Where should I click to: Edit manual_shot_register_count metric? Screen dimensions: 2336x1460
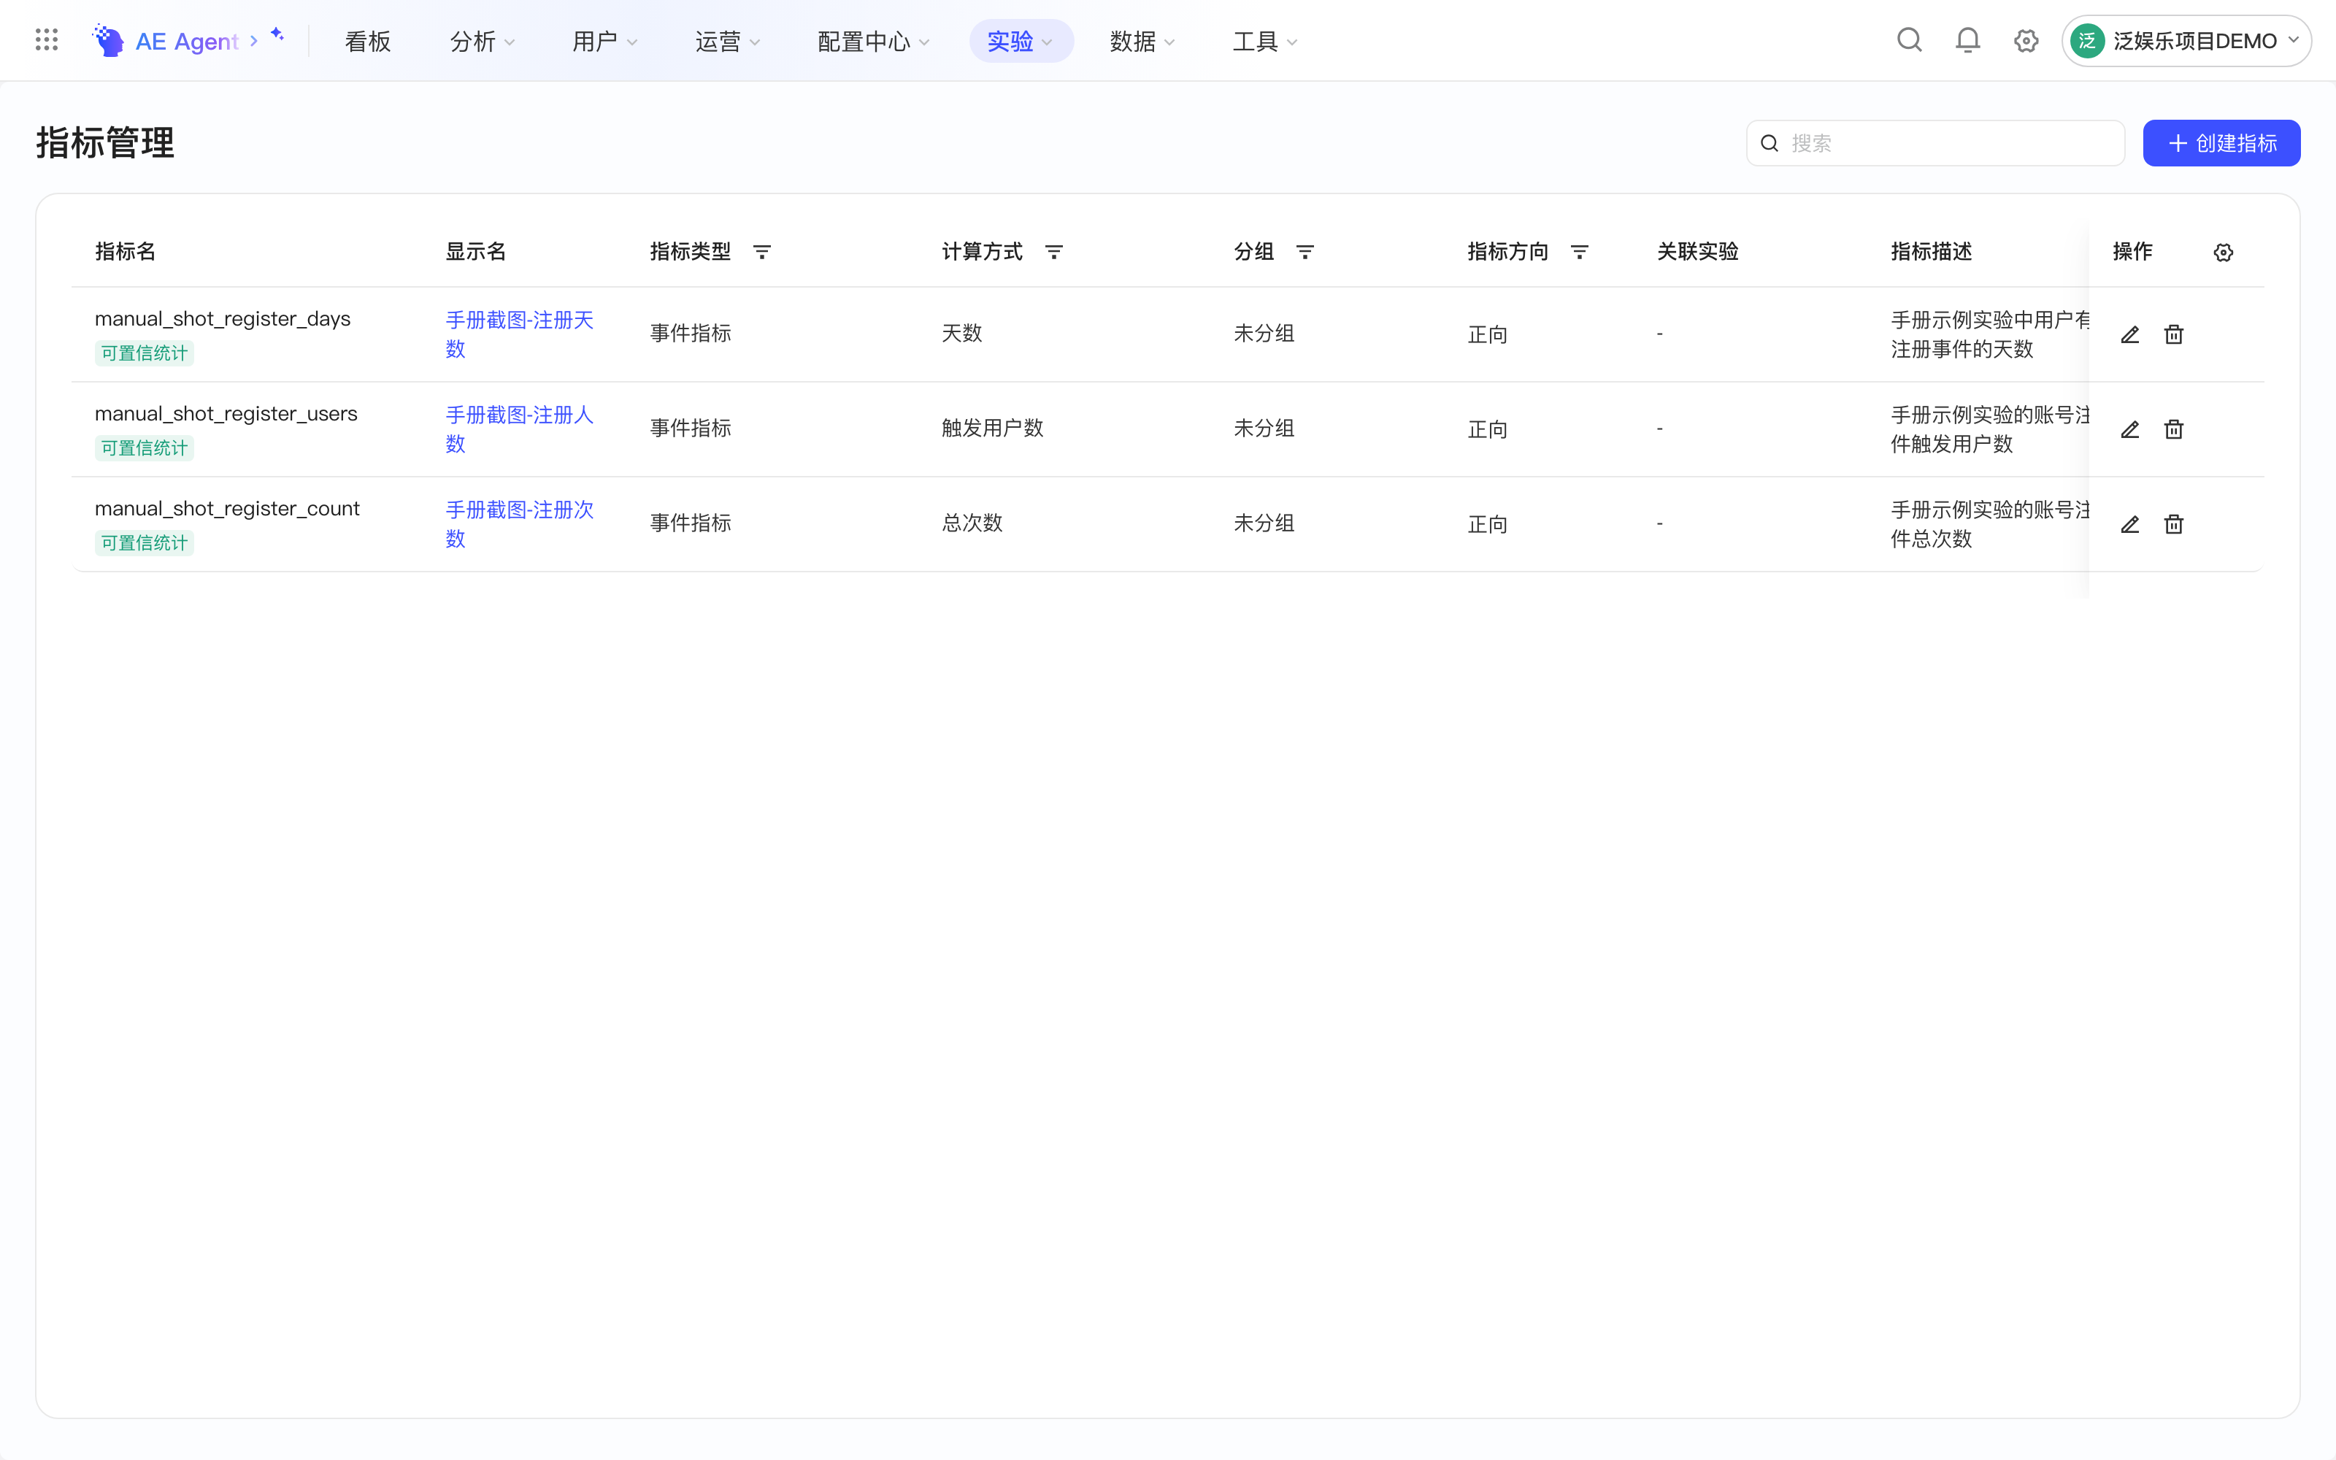pyautogui.click(x=2130, y=523)
